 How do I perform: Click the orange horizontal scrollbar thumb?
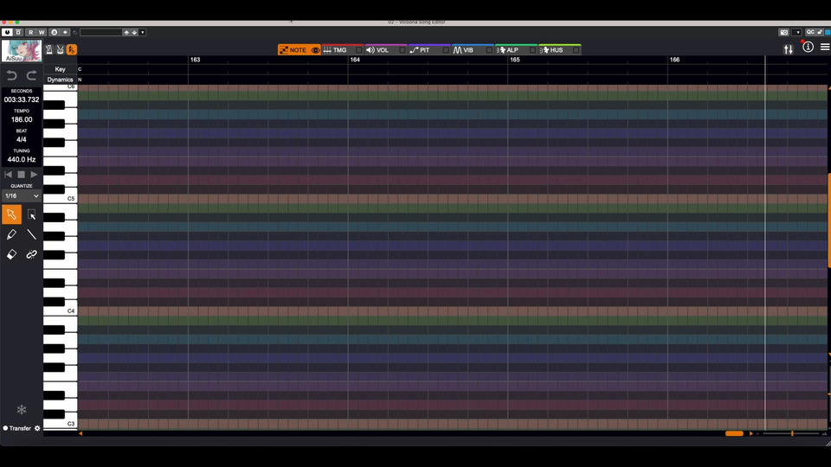pyautogui.click(x=734, y=433)
